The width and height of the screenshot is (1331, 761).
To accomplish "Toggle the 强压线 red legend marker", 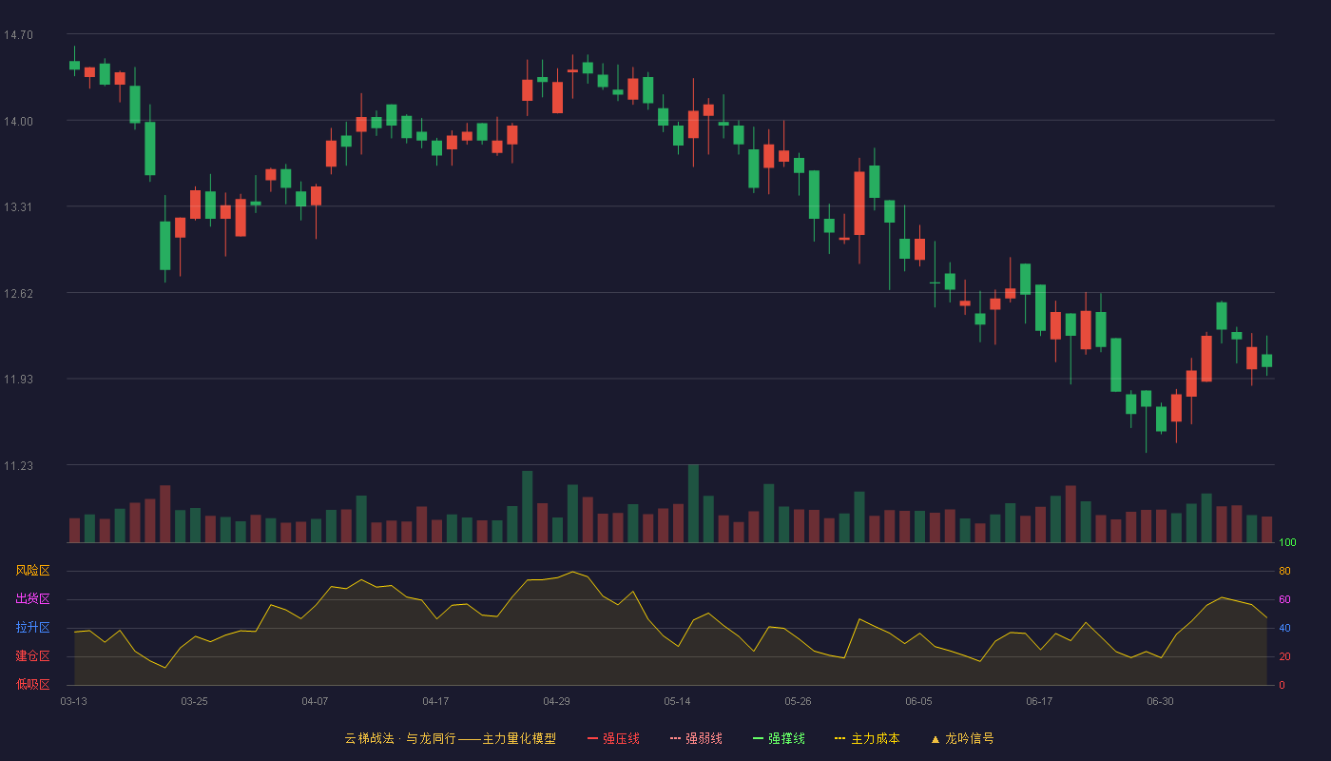I will (592, 738).
